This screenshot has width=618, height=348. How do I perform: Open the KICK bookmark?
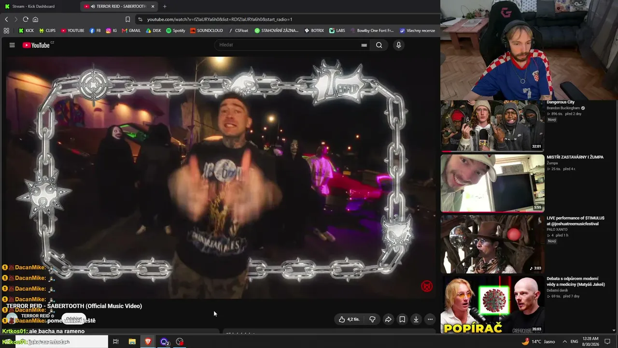click(26, 30)
